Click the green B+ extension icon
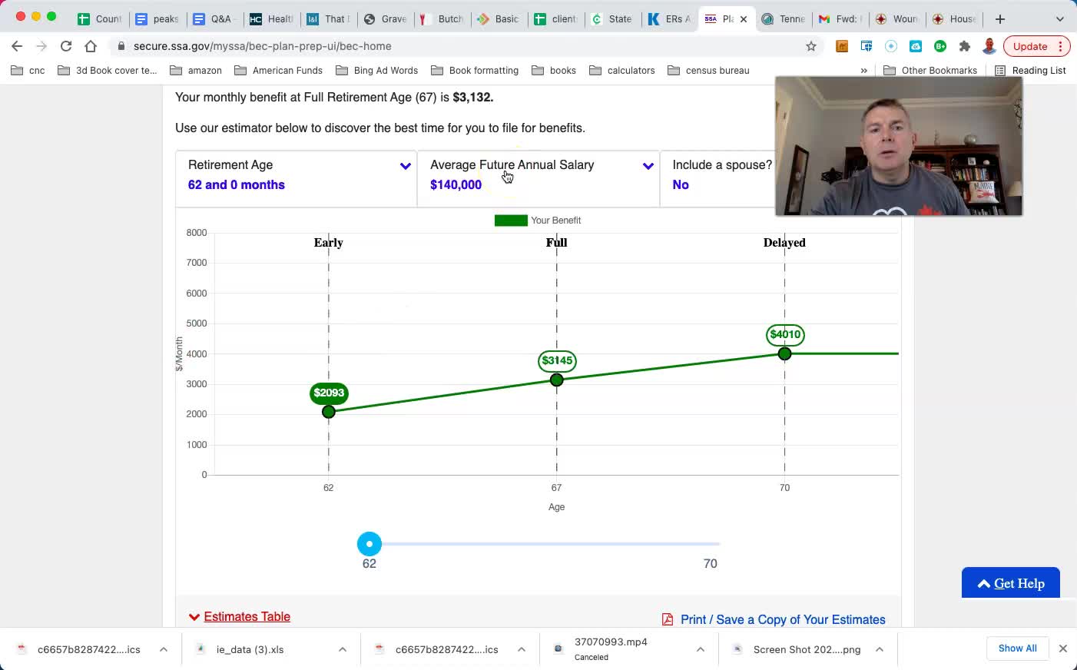The image size is (1077, 670). click(x=940, y=46)
